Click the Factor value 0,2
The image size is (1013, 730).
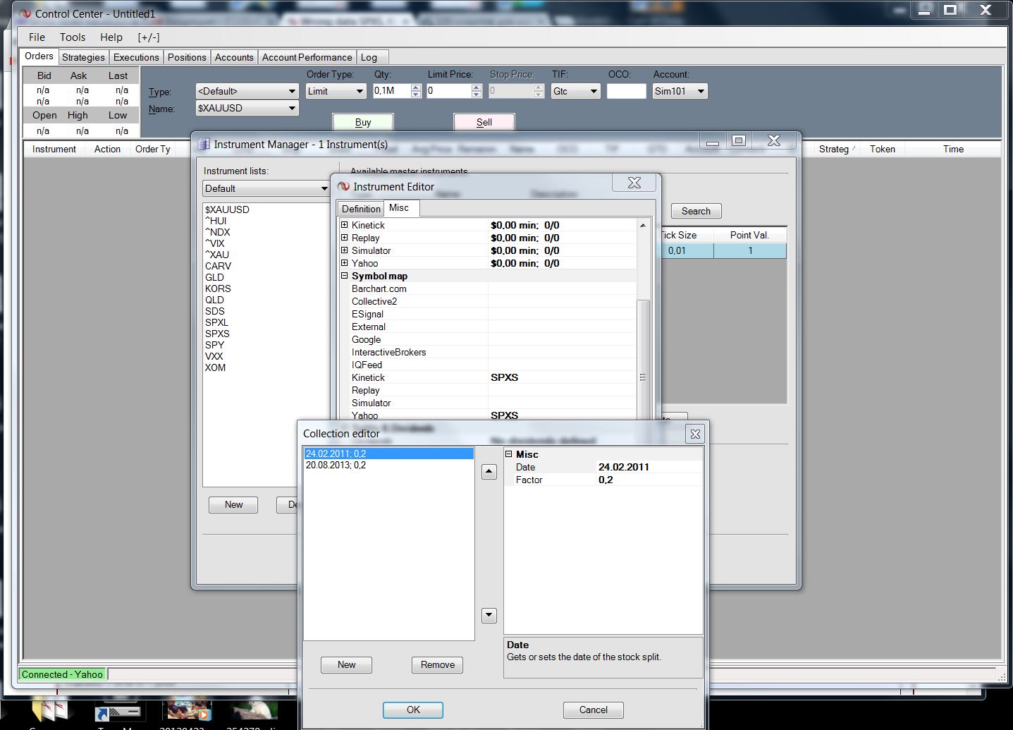point(606,480)
